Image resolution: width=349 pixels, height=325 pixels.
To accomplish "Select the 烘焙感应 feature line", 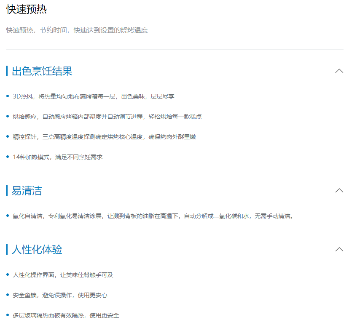I will coord(107,117).
